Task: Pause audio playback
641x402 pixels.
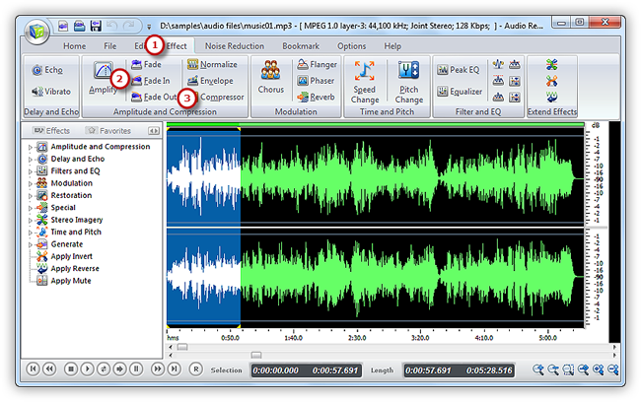Action: tap(136, 368)
